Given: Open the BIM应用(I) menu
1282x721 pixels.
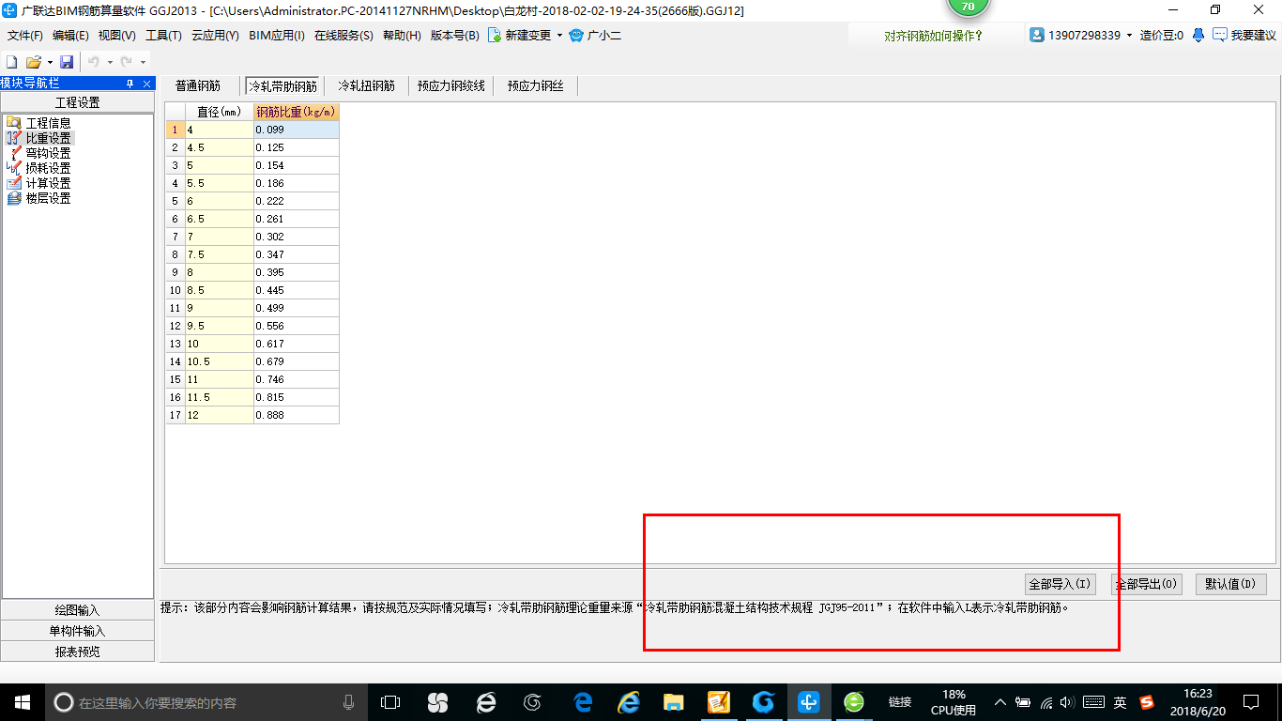Looking at the screenshot, I should click(x=277, y=36).
